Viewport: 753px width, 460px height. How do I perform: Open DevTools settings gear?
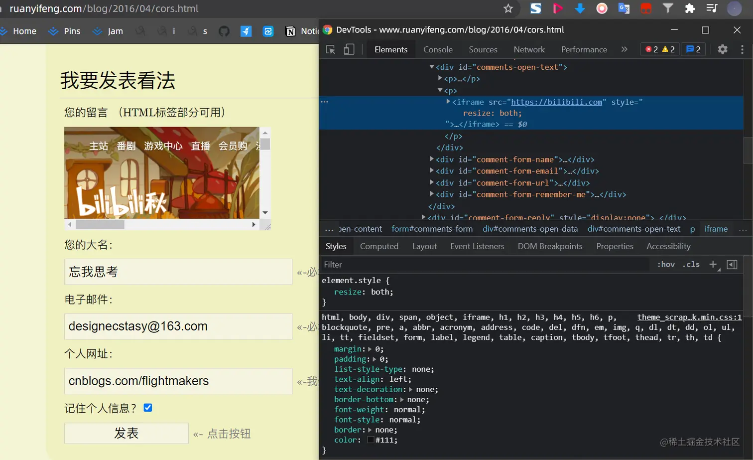click(x=723, y=49)
